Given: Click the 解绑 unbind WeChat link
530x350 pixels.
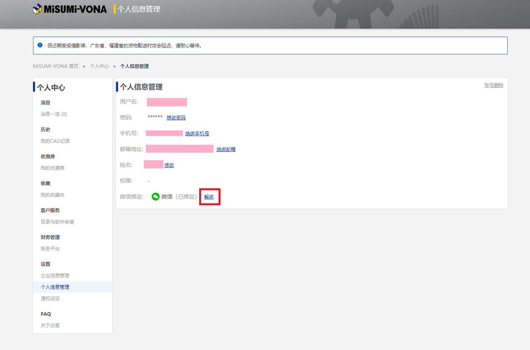Looking at the screenshot, I should (209, 197).
